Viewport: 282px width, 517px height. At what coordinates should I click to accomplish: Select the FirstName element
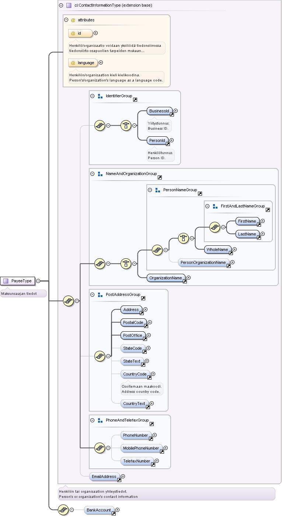(248, 221)
